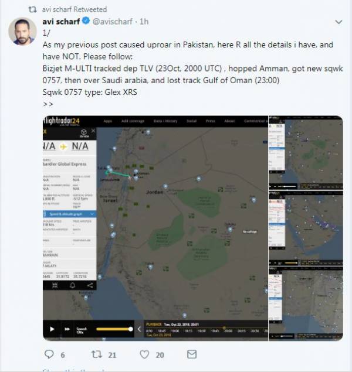Viewport: 352px width, 372px height.
Task: Click the playback play button
Action: [x=52, y=329]
